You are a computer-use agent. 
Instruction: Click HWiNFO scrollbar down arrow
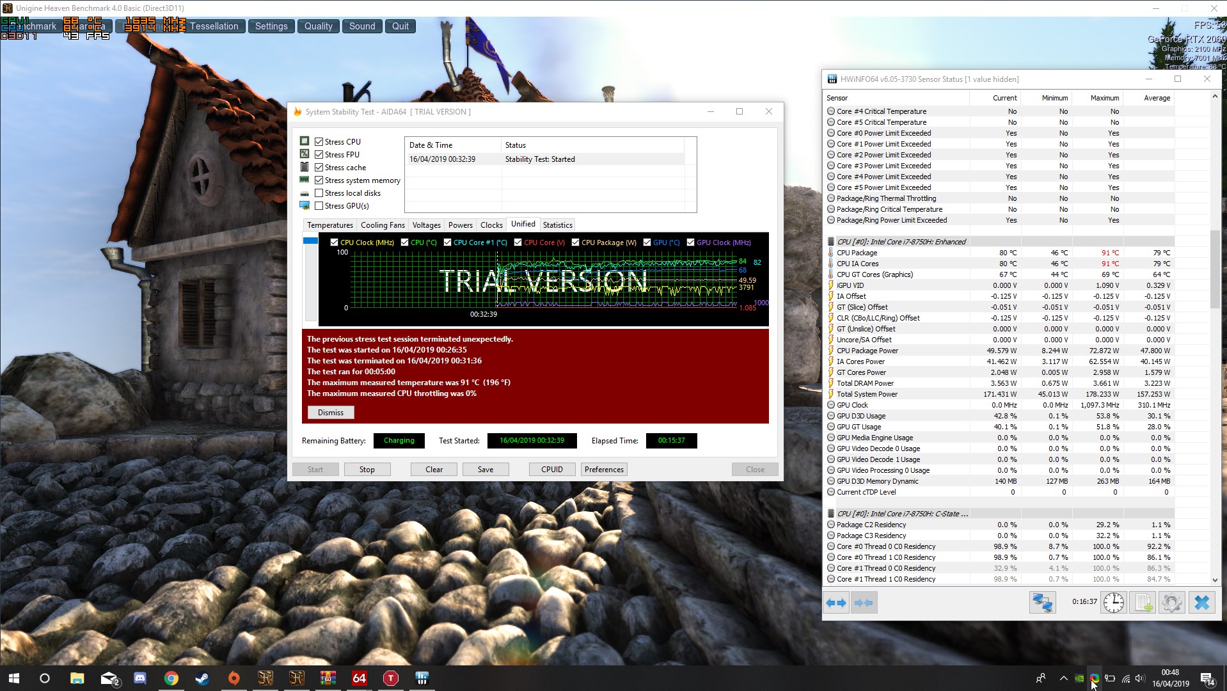[x=1215, y=580]
